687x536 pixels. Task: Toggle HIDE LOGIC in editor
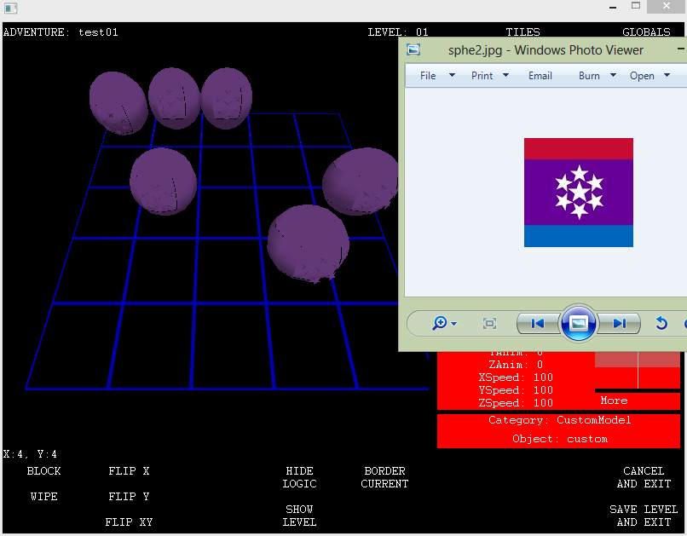coord(299,477)
